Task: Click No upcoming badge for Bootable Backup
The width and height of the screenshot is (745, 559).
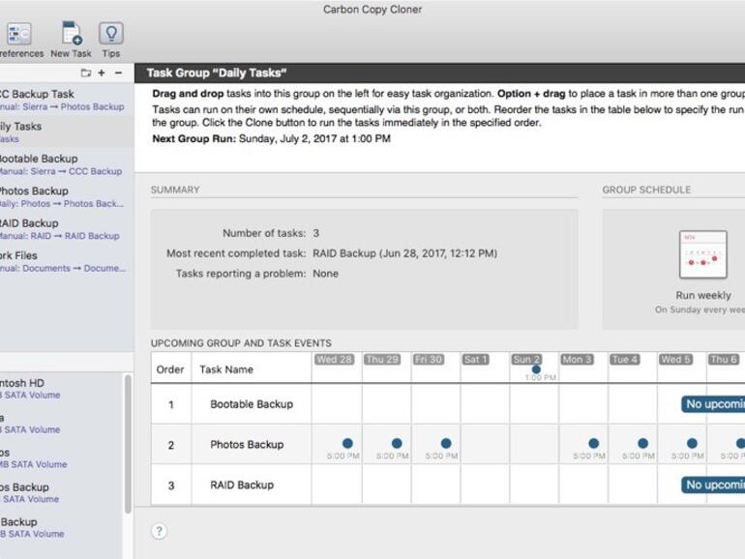Action: [713, 404]
